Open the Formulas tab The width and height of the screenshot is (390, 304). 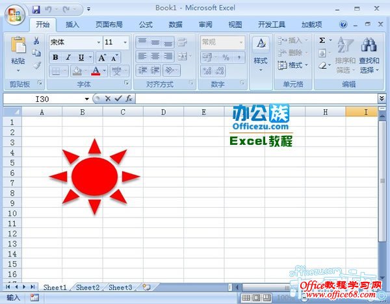click(x=146, y=25)
